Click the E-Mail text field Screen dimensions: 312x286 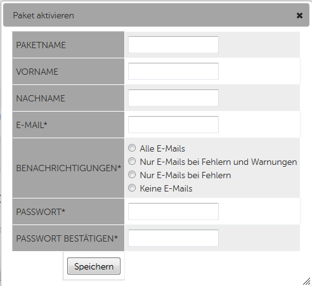[x=173, y=124]
